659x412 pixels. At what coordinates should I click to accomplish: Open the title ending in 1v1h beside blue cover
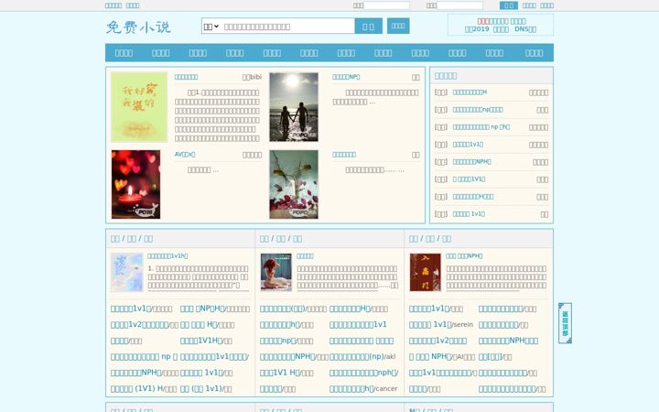coord(167,255)
